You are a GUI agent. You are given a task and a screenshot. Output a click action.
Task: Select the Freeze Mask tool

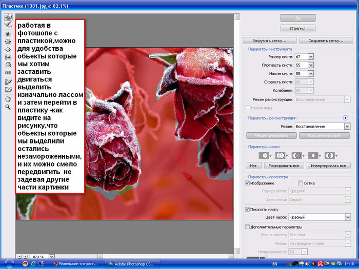[x=8, y=81]
